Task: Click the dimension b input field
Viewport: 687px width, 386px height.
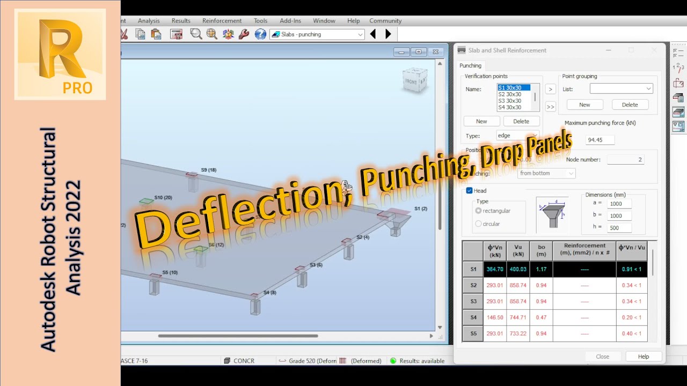Action: [x=619, y=216]
